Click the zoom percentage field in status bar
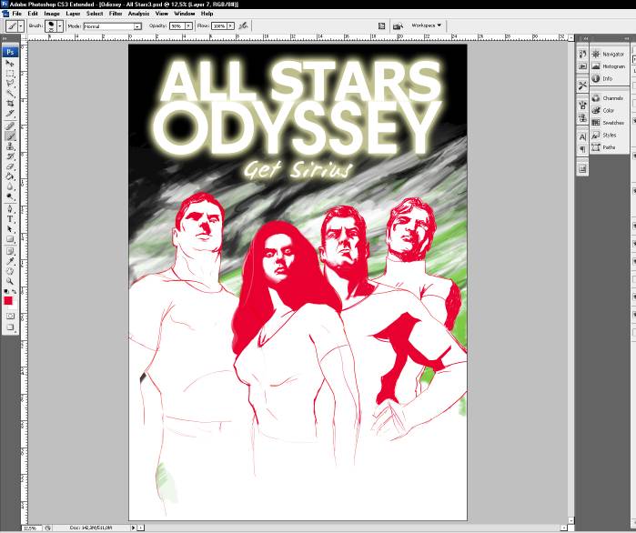The width and height of the screenshot is (636, 533). 29,528
